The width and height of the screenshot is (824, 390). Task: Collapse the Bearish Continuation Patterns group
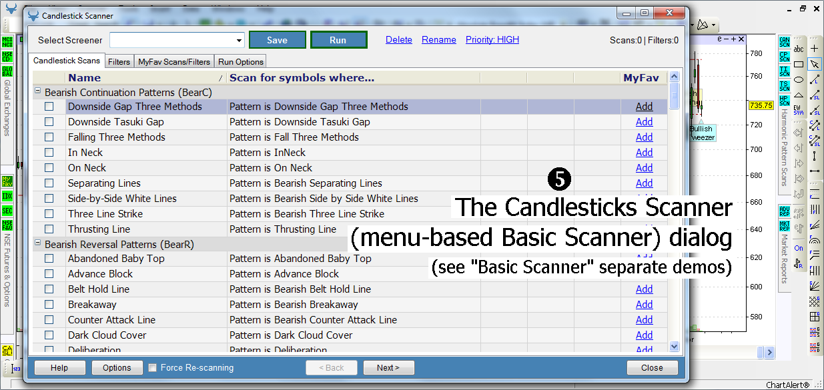[x=38, y=92]
